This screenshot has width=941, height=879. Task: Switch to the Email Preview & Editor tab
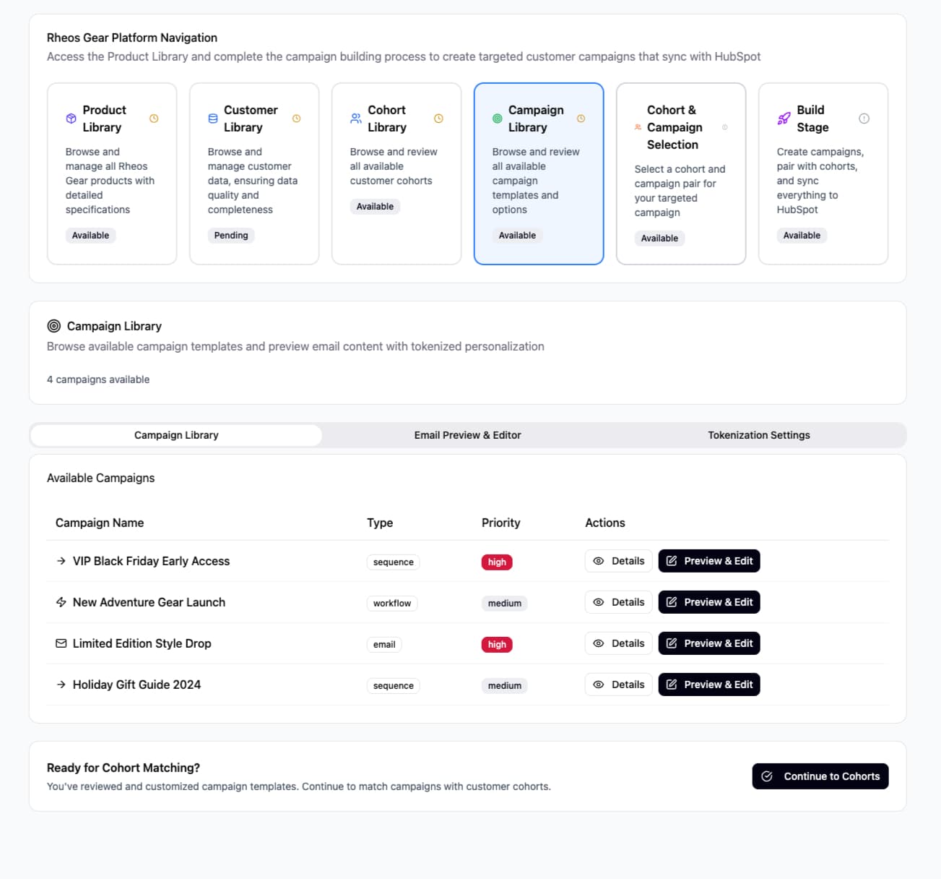(x=467, y=435)
